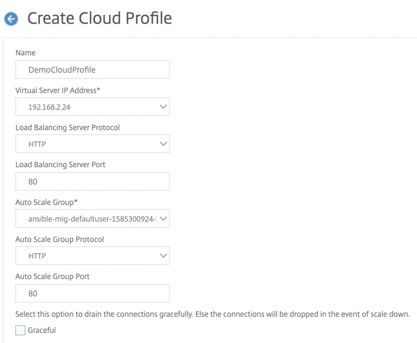Click the Virtual Server IP Address label
Image resolution: width=417 pixels, height=343 pixels.
[x=58, y=90]
